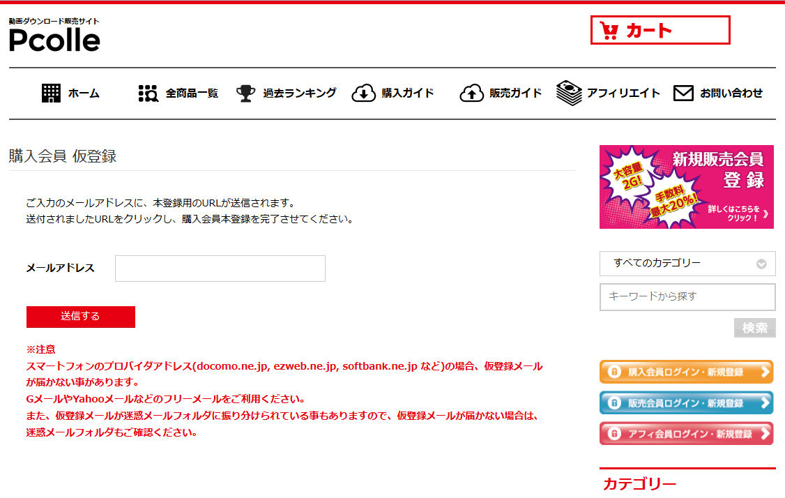Click the orange 購入会員ログイン・新規登録 button

[687, 372]
